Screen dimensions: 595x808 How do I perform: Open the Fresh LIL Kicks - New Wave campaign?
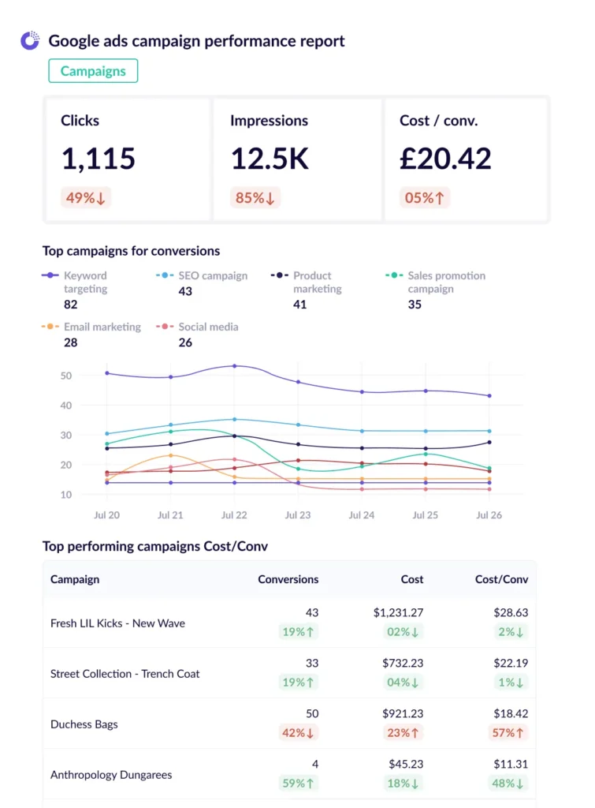pyautogui.click(x=117, y=623)
